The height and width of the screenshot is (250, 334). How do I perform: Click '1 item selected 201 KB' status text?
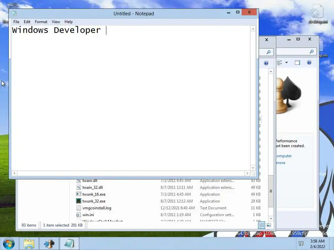click(x=63, y=225)
